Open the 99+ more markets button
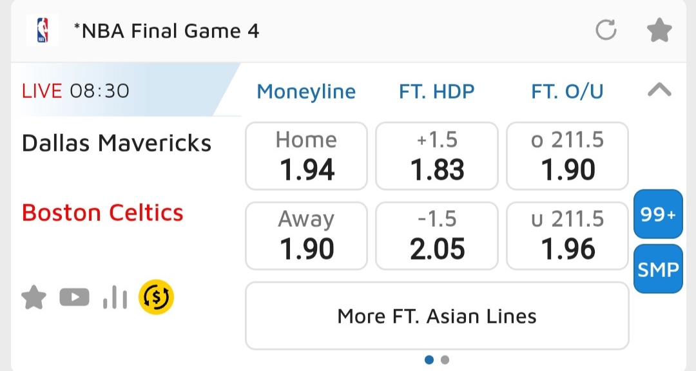Screen dimensions: 696x371 (x=658, y=215)
